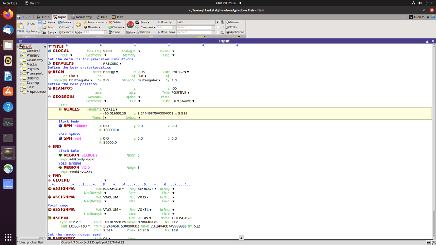Click the Move Up button
The width and height of the screenshot is (436, 245).
(x=164, y=22)
